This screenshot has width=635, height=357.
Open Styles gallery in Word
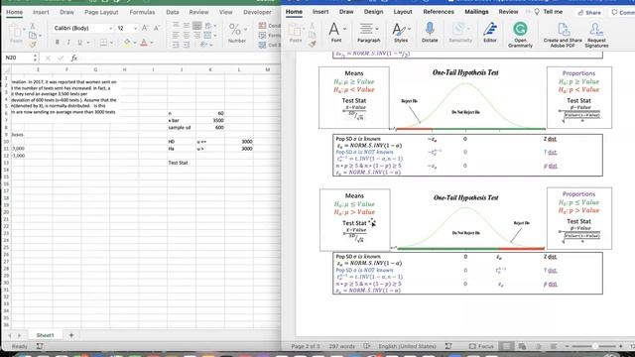(401, 33)
